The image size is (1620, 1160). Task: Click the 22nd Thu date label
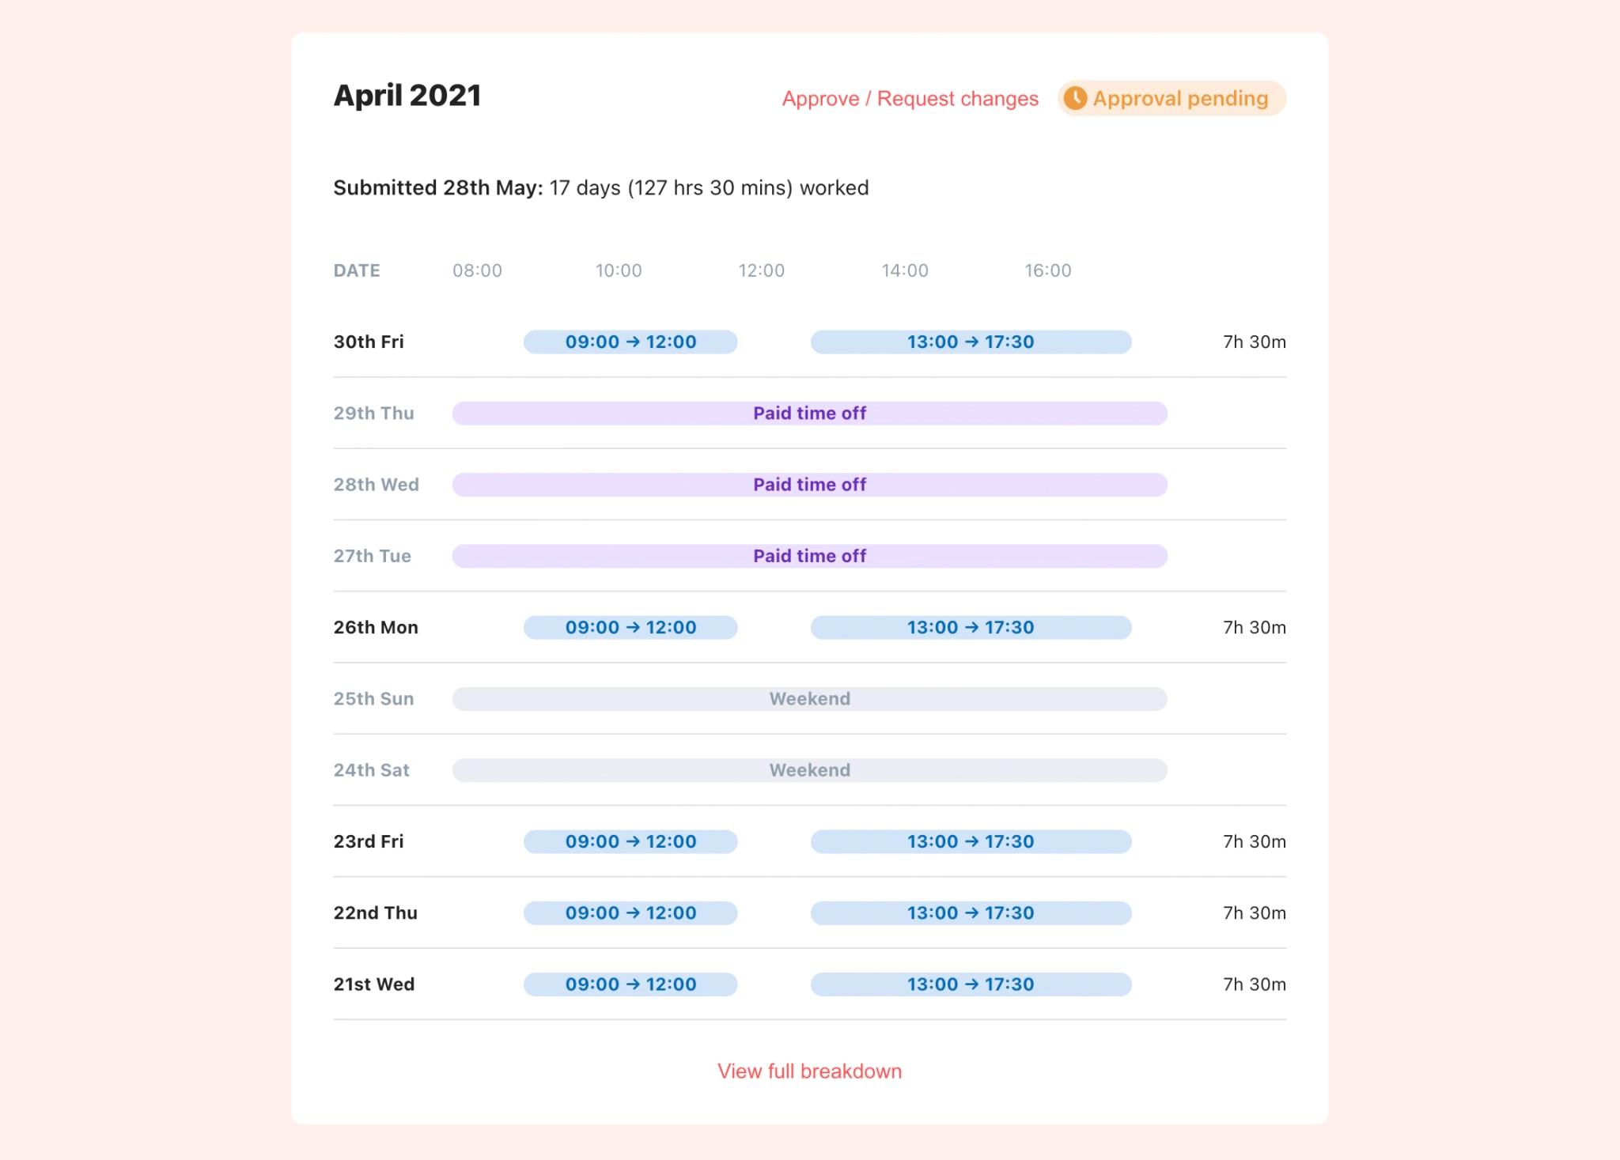375,913
